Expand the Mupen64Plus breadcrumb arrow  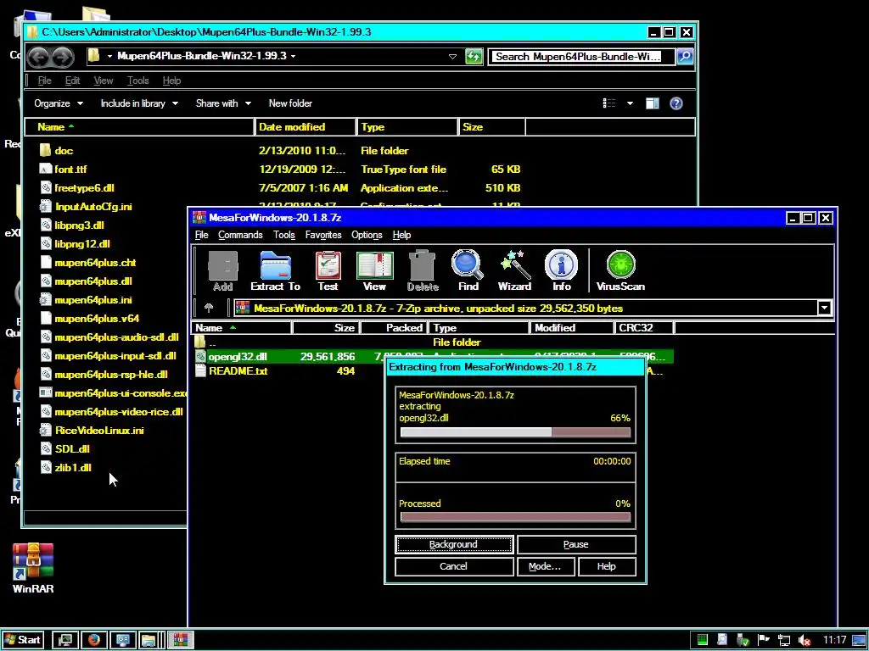pos(293,56)
